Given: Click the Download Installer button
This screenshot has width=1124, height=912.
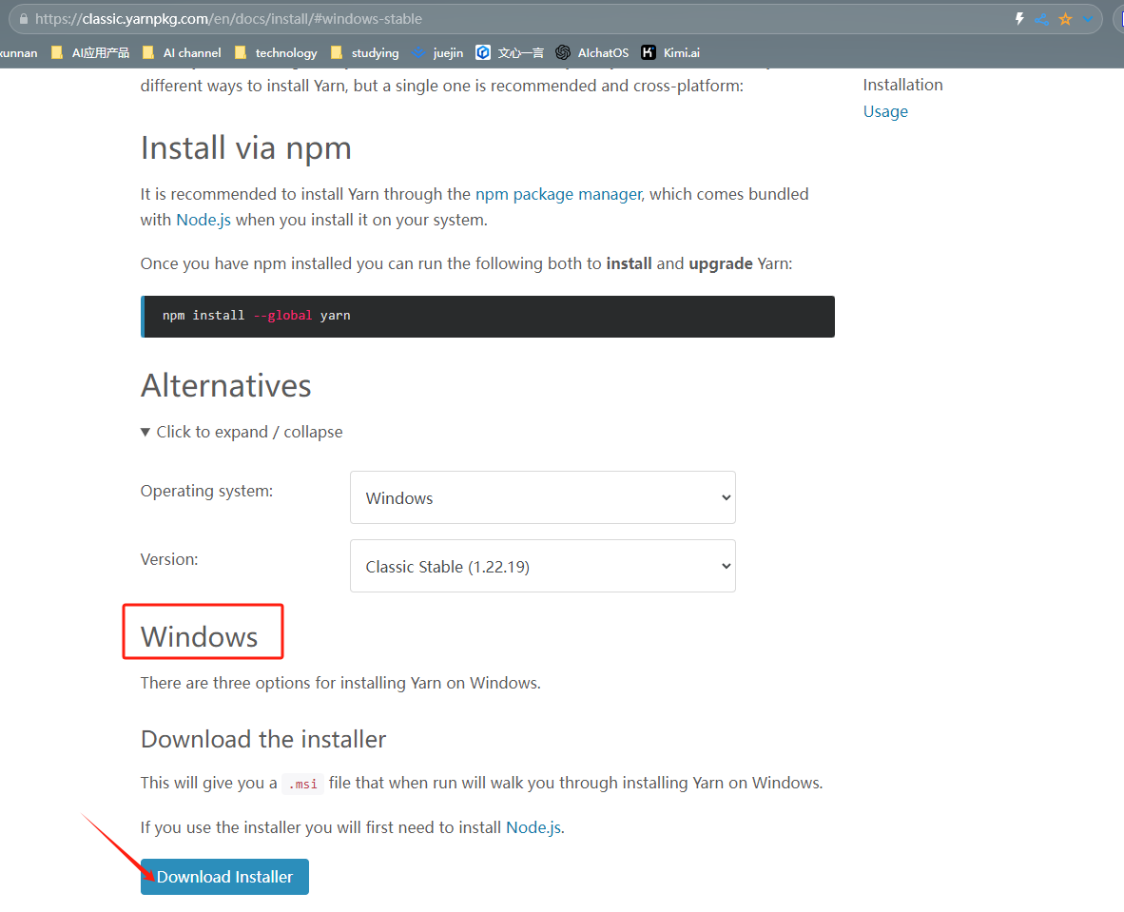Looking at the screenshot, I should click(x=224, y=877).
